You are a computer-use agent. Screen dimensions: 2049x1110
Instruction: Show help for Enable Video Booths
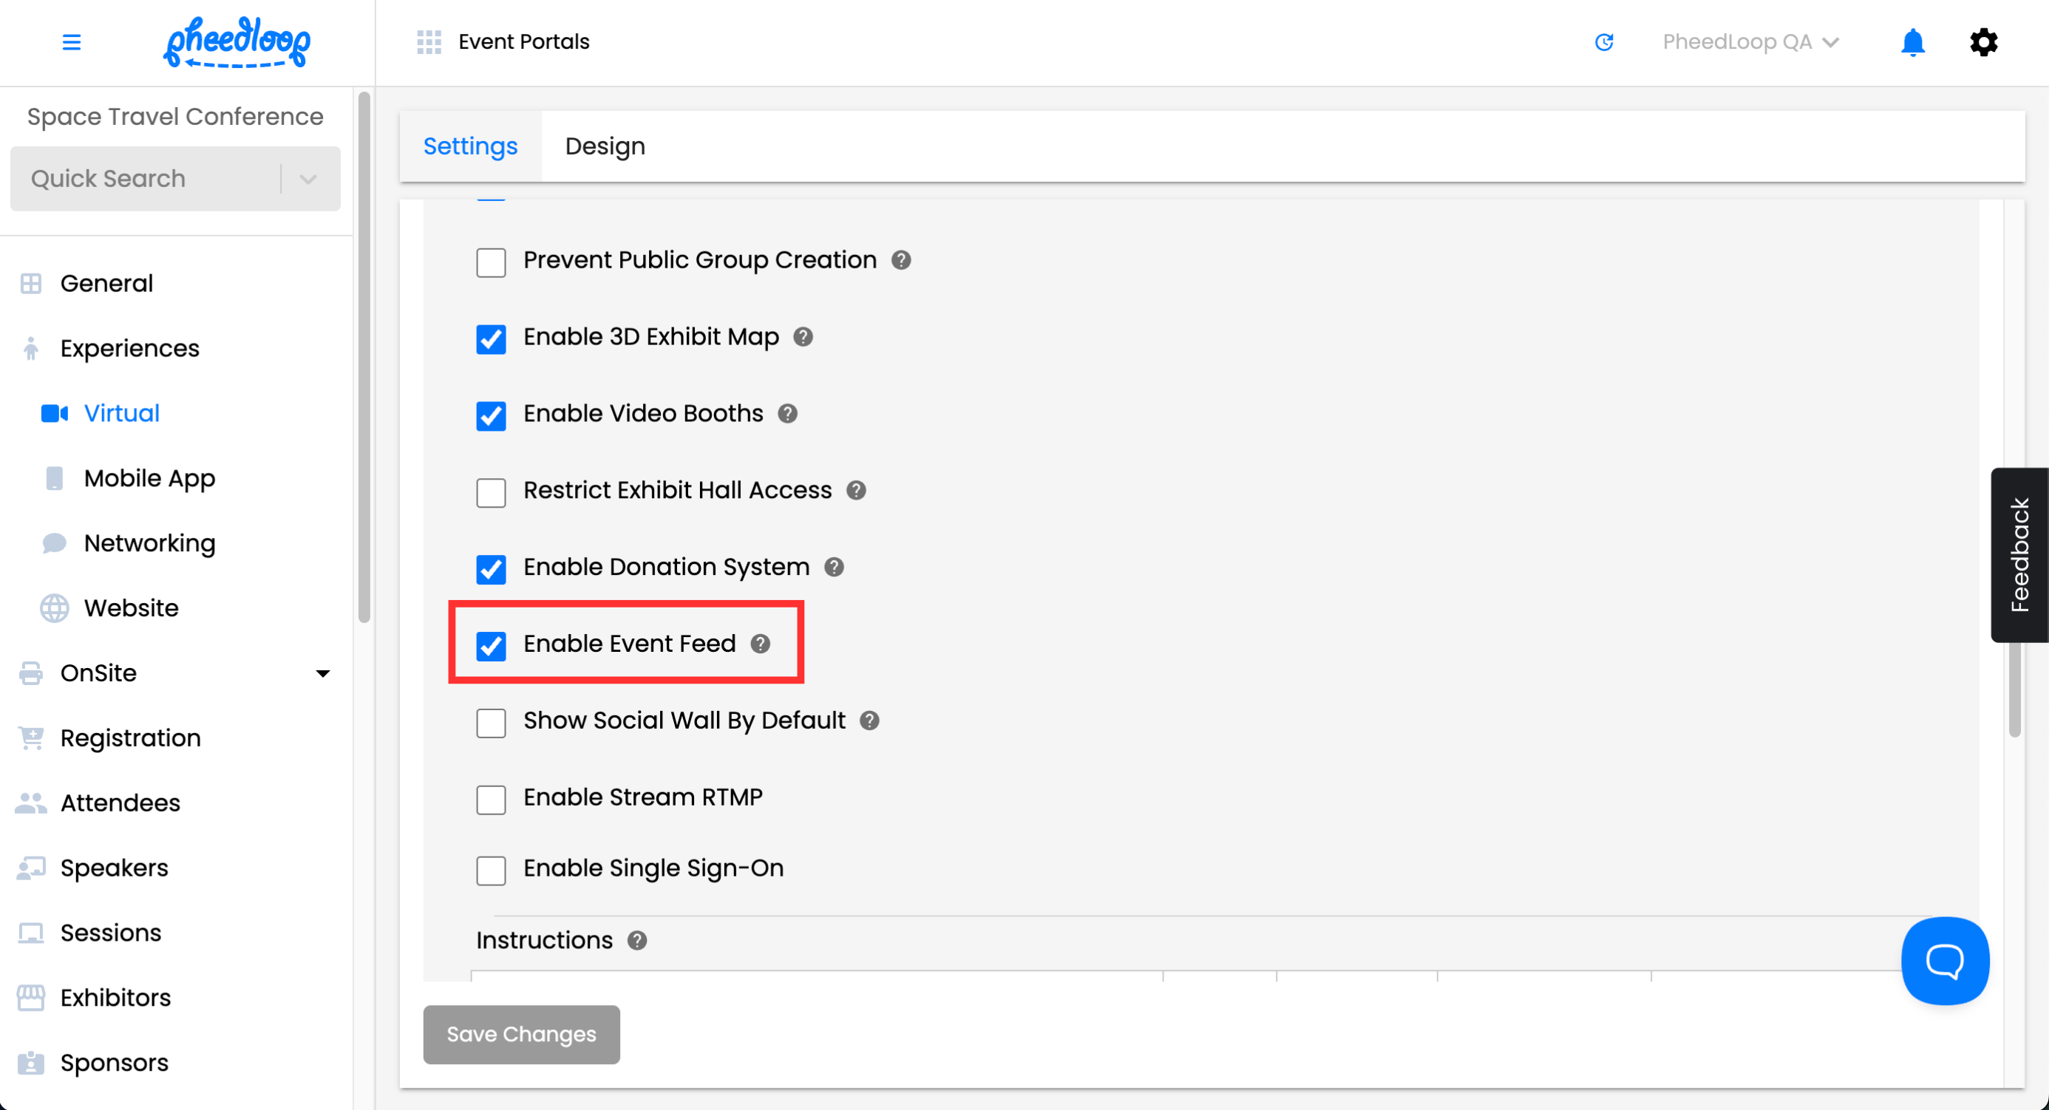click(787, 413)
